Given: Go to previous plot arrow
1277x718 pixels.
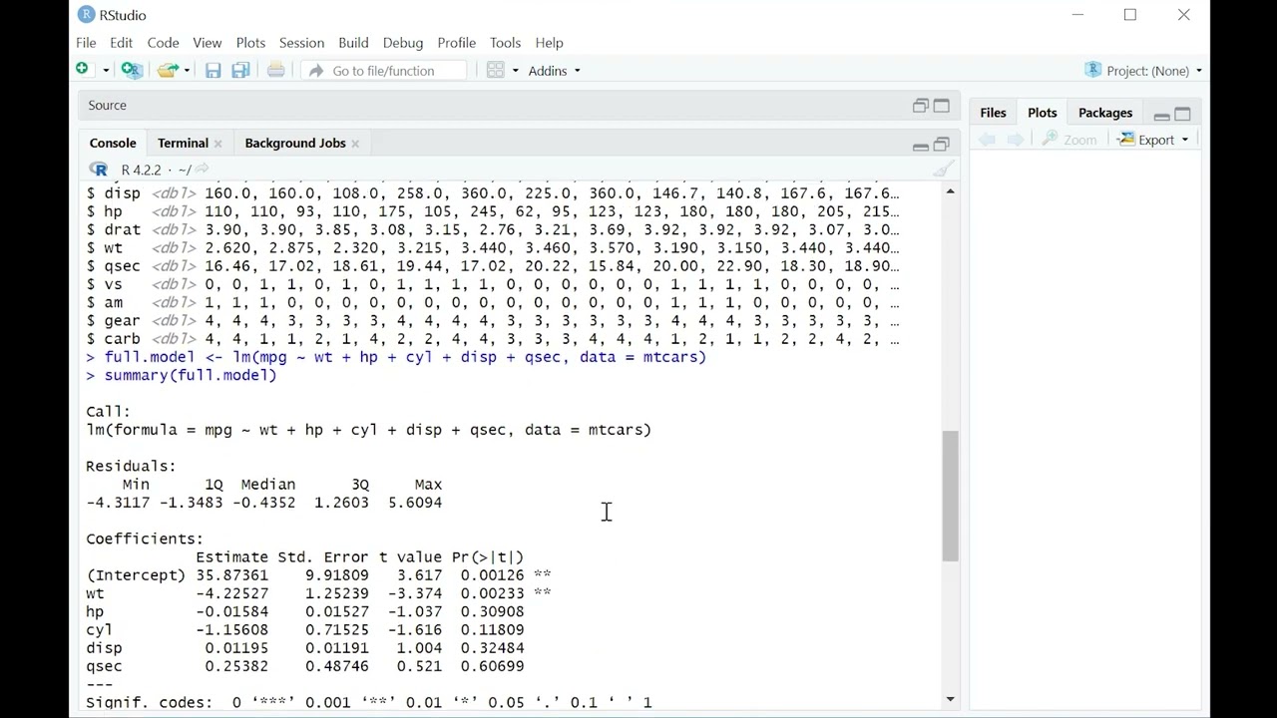Looking at the screenshot, I should coord(987,140).
